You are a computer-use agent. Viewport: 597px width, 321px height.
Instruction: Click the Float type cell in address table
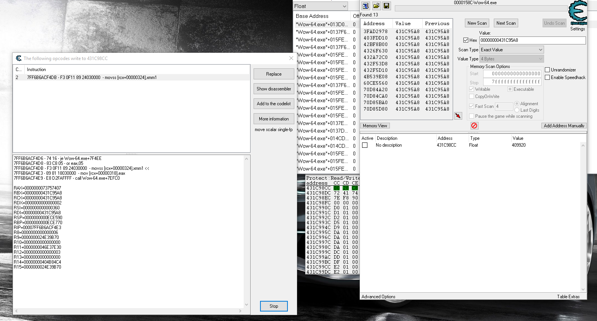(473, 145)
